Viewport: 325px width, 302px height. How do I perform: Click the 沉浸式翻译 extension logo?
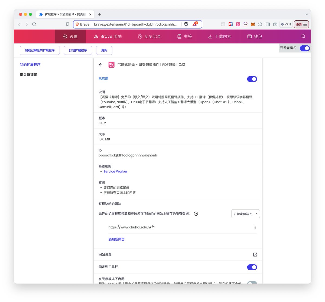tap(111, 65)
